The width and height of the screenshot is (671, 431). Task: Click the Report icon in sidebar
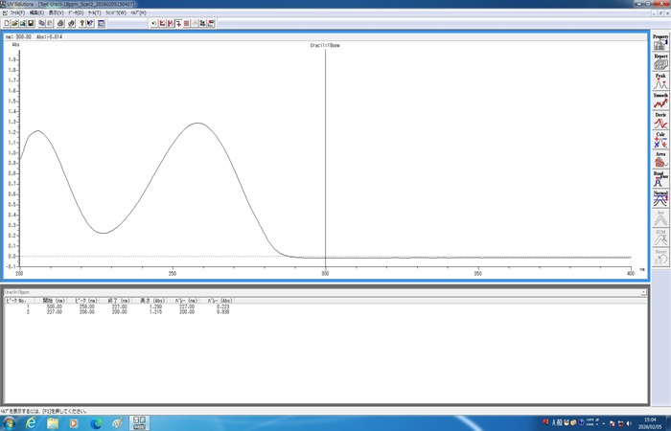[x=660, y=62]
